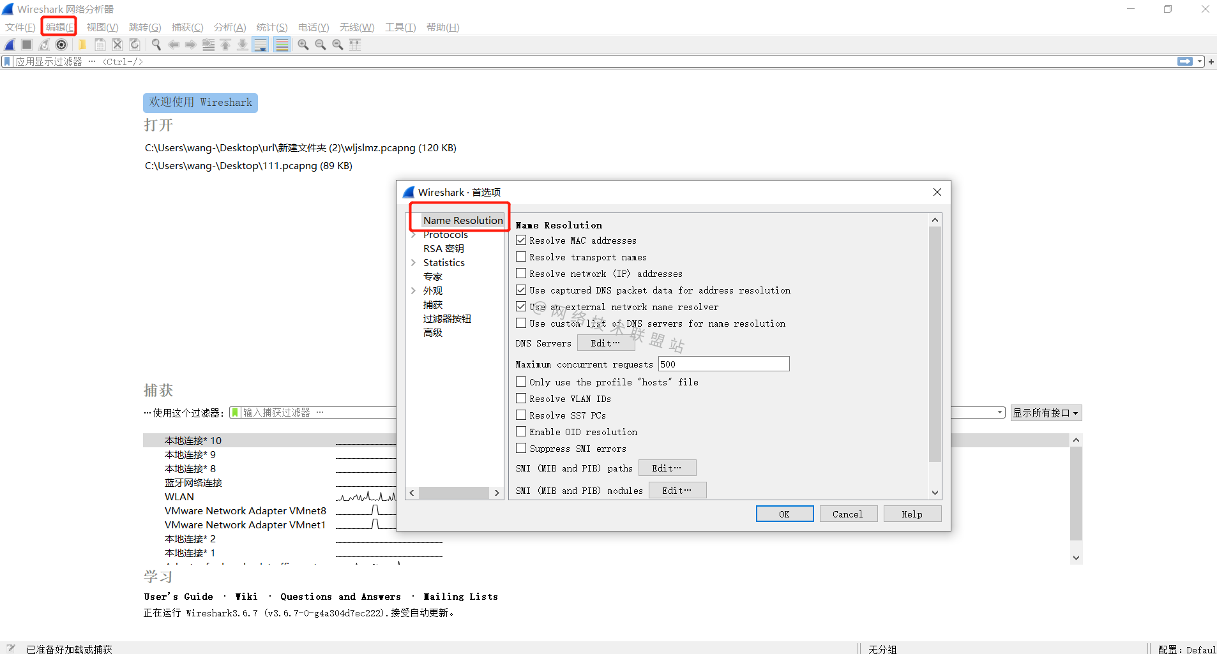Click the go back arrow icon
The height and width of the screenshot is (654, 1217).
pos(174,45)
